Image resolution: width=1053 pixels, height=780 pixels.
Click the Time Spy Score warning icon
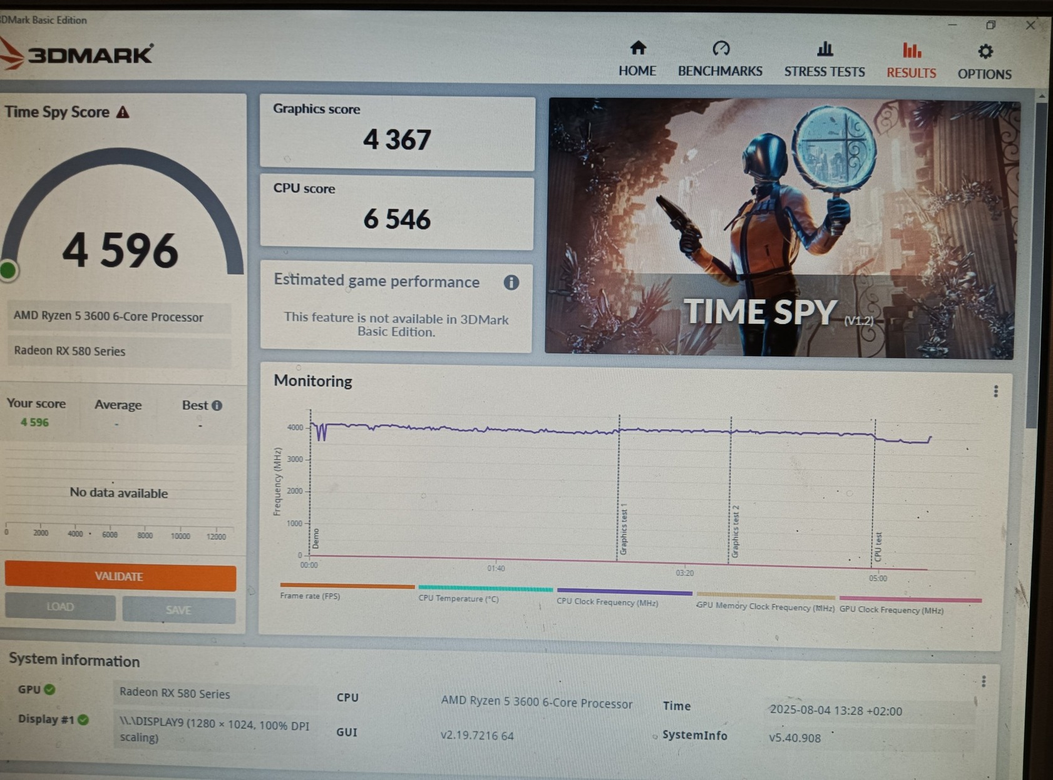point(123,112)
